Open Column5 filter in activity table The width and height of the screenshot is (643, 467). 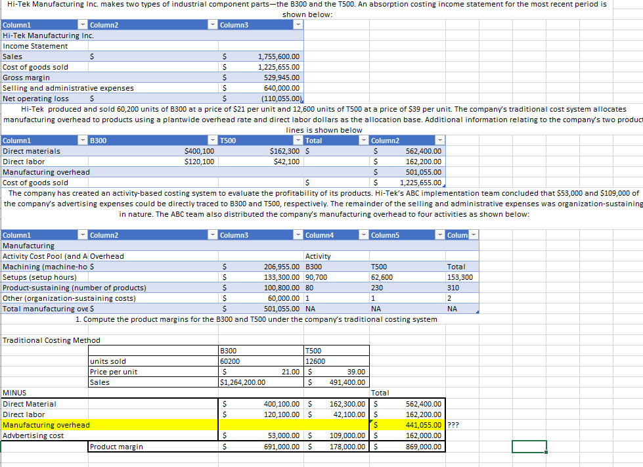(x=440, y=235)
